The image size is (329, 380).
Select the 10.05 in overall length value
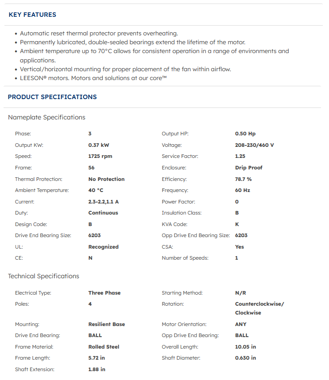coord(245,347)
